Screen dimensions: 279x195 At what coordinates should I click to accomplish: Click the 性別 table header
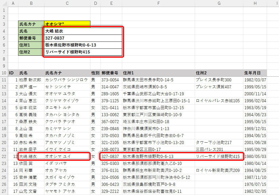pos(95,73)
